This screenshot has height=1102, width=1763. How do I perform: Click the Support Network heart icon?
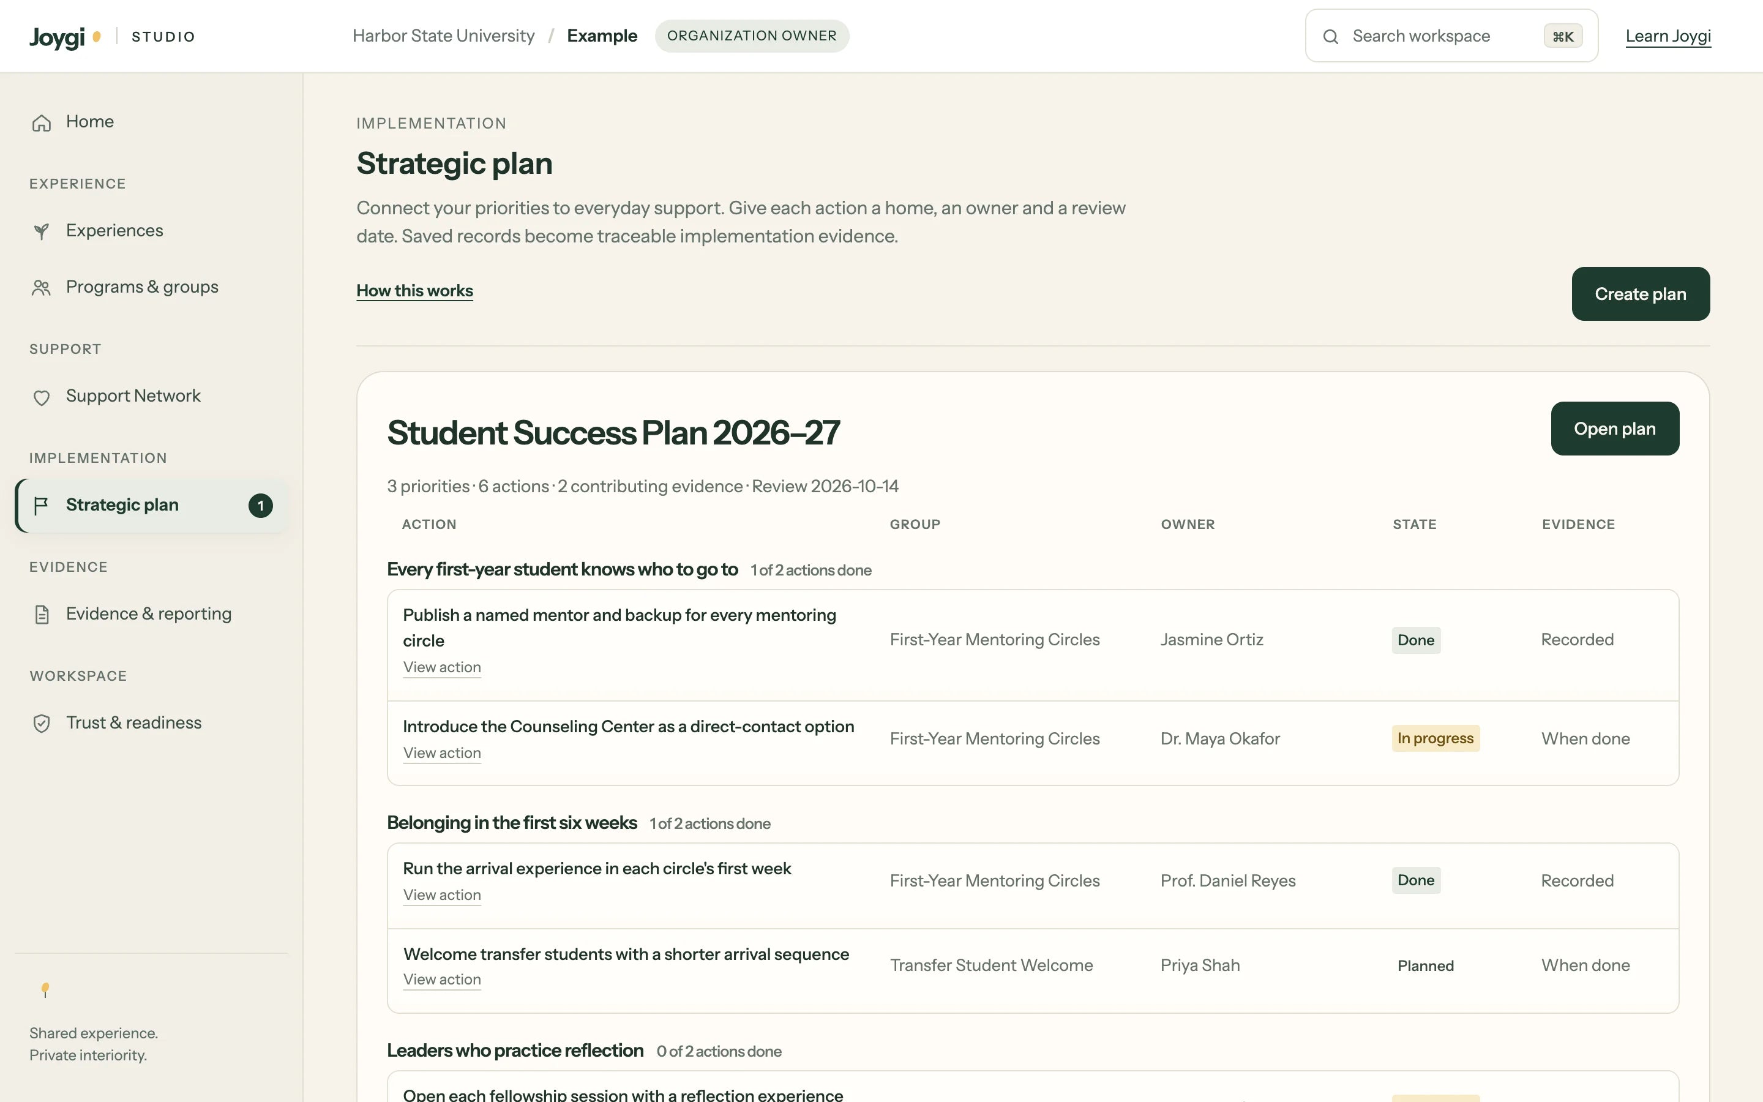[x=42, y=397]
